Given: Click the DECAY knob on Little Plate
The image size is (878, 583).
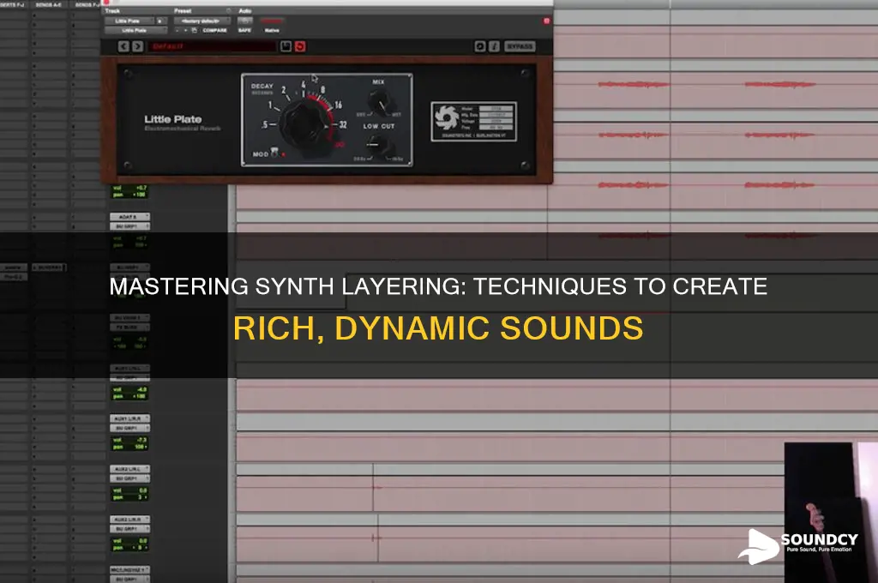Looking at the screenshot, I should coord(305,125).
